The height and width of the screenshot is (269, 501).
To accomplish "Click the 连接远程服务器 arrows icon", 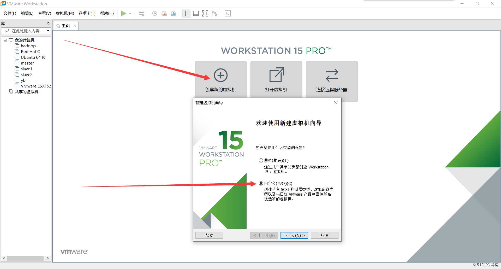I will (x=332, y=75).
